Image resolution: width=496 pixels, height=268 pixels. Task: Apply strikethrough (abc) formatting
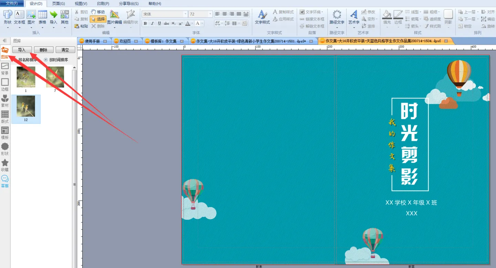tap(166, 23)
